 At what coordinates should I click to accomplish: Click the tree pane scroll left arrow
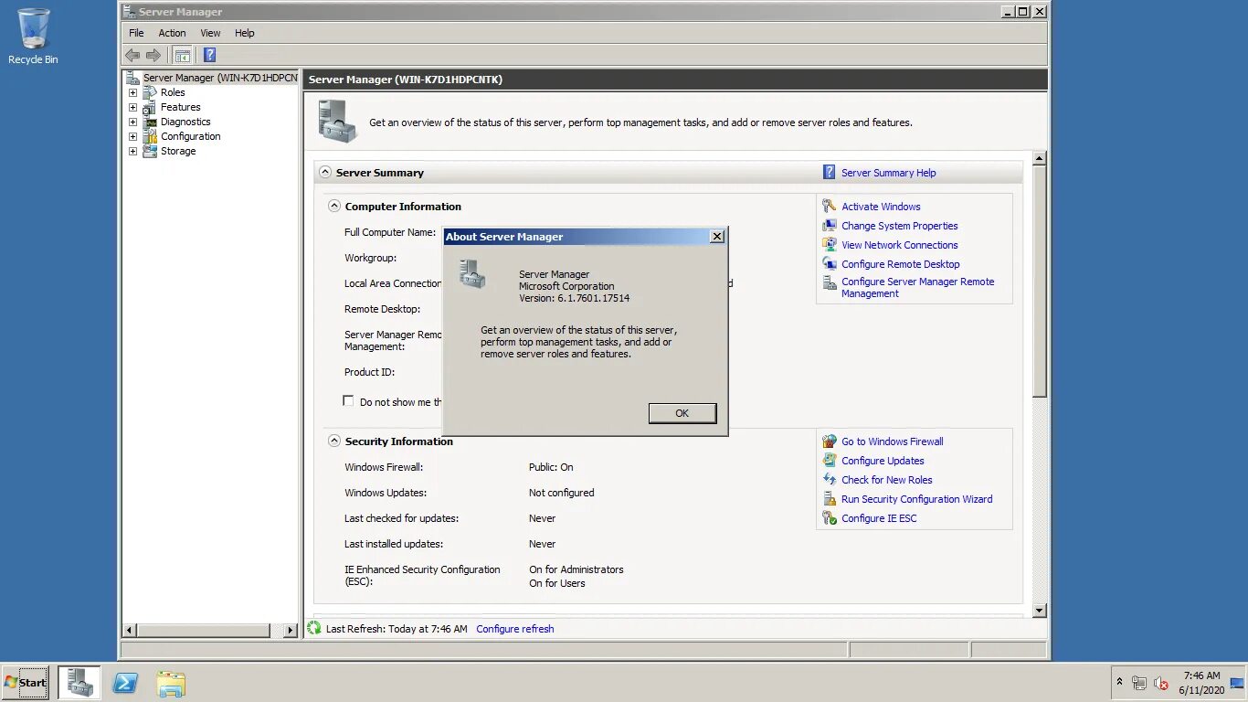coord(129,630)
